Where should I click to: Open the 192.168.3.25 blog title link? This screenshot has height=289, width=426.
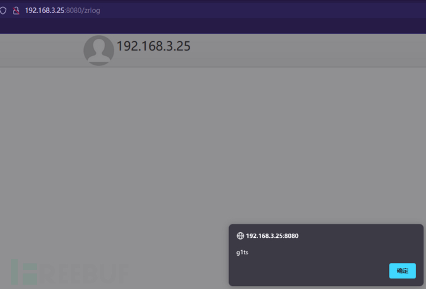(x=154, y=46)
